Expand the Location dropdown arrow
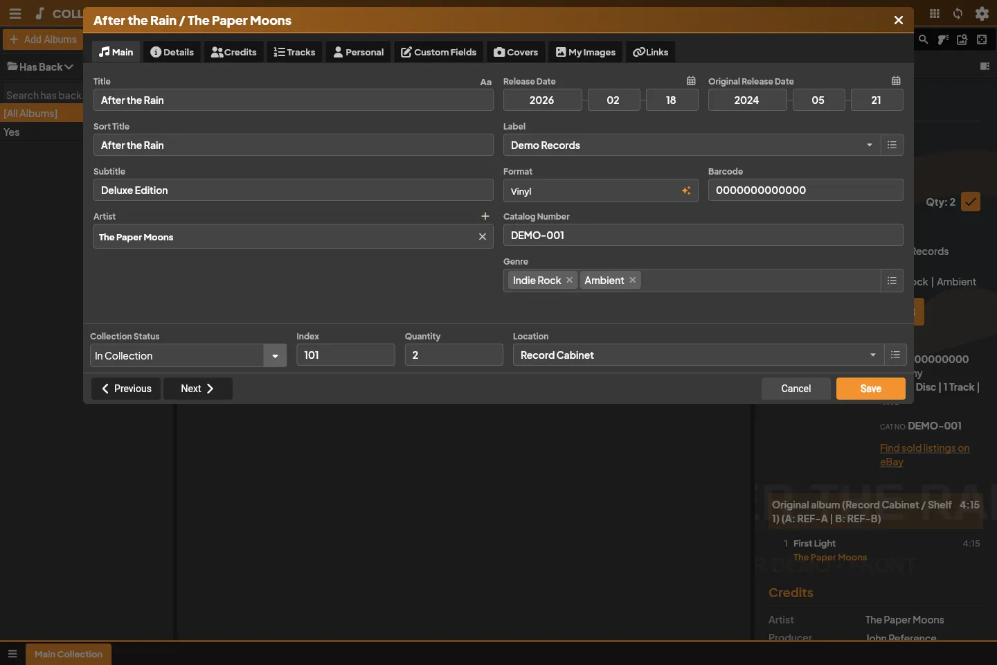This screenshot has width=997, height=665. (873, 355)
